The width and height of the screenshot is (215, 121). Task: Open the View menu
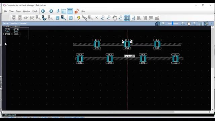(11, 11)
